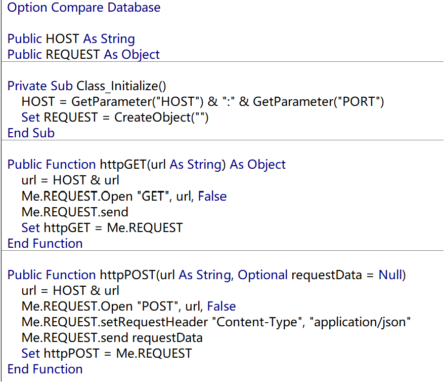
Task: Click "application/json" string
Action: pyautogui.click(x=360, y=322)
